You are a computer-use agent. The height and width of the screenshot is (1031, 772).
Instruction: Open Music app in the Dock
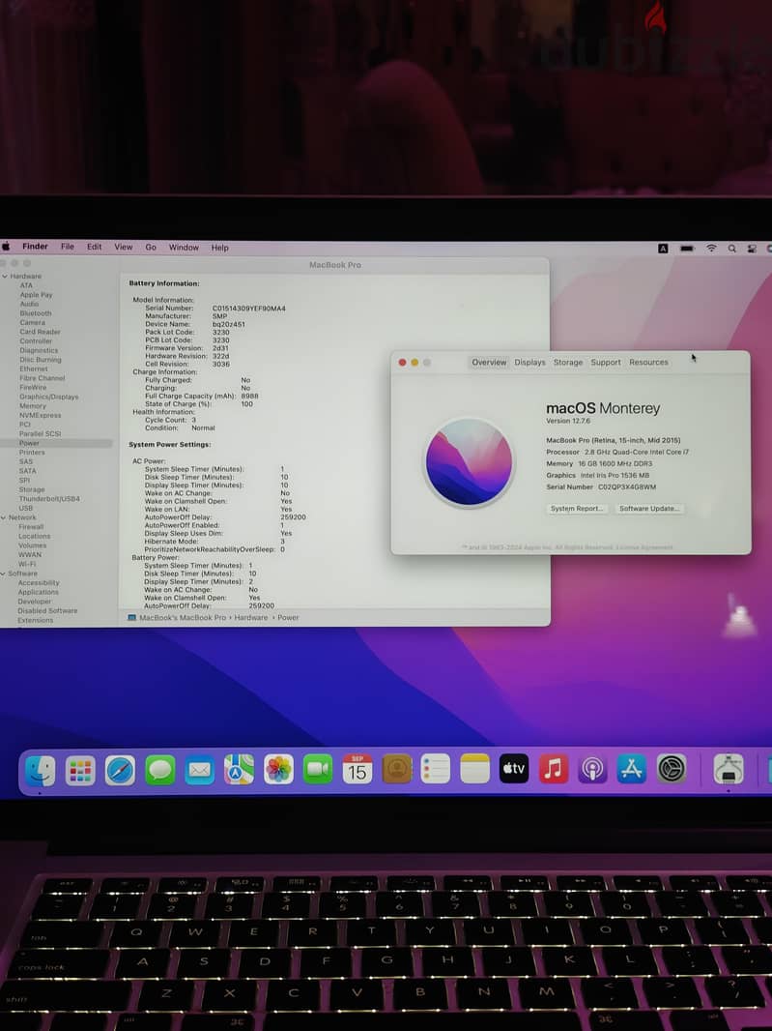[x=554, y=769]
